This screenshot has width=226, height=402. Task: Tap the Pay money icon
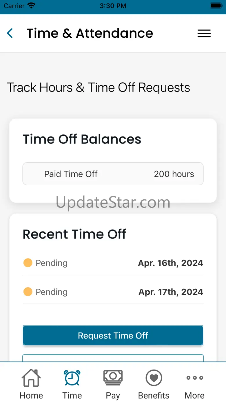113,377
